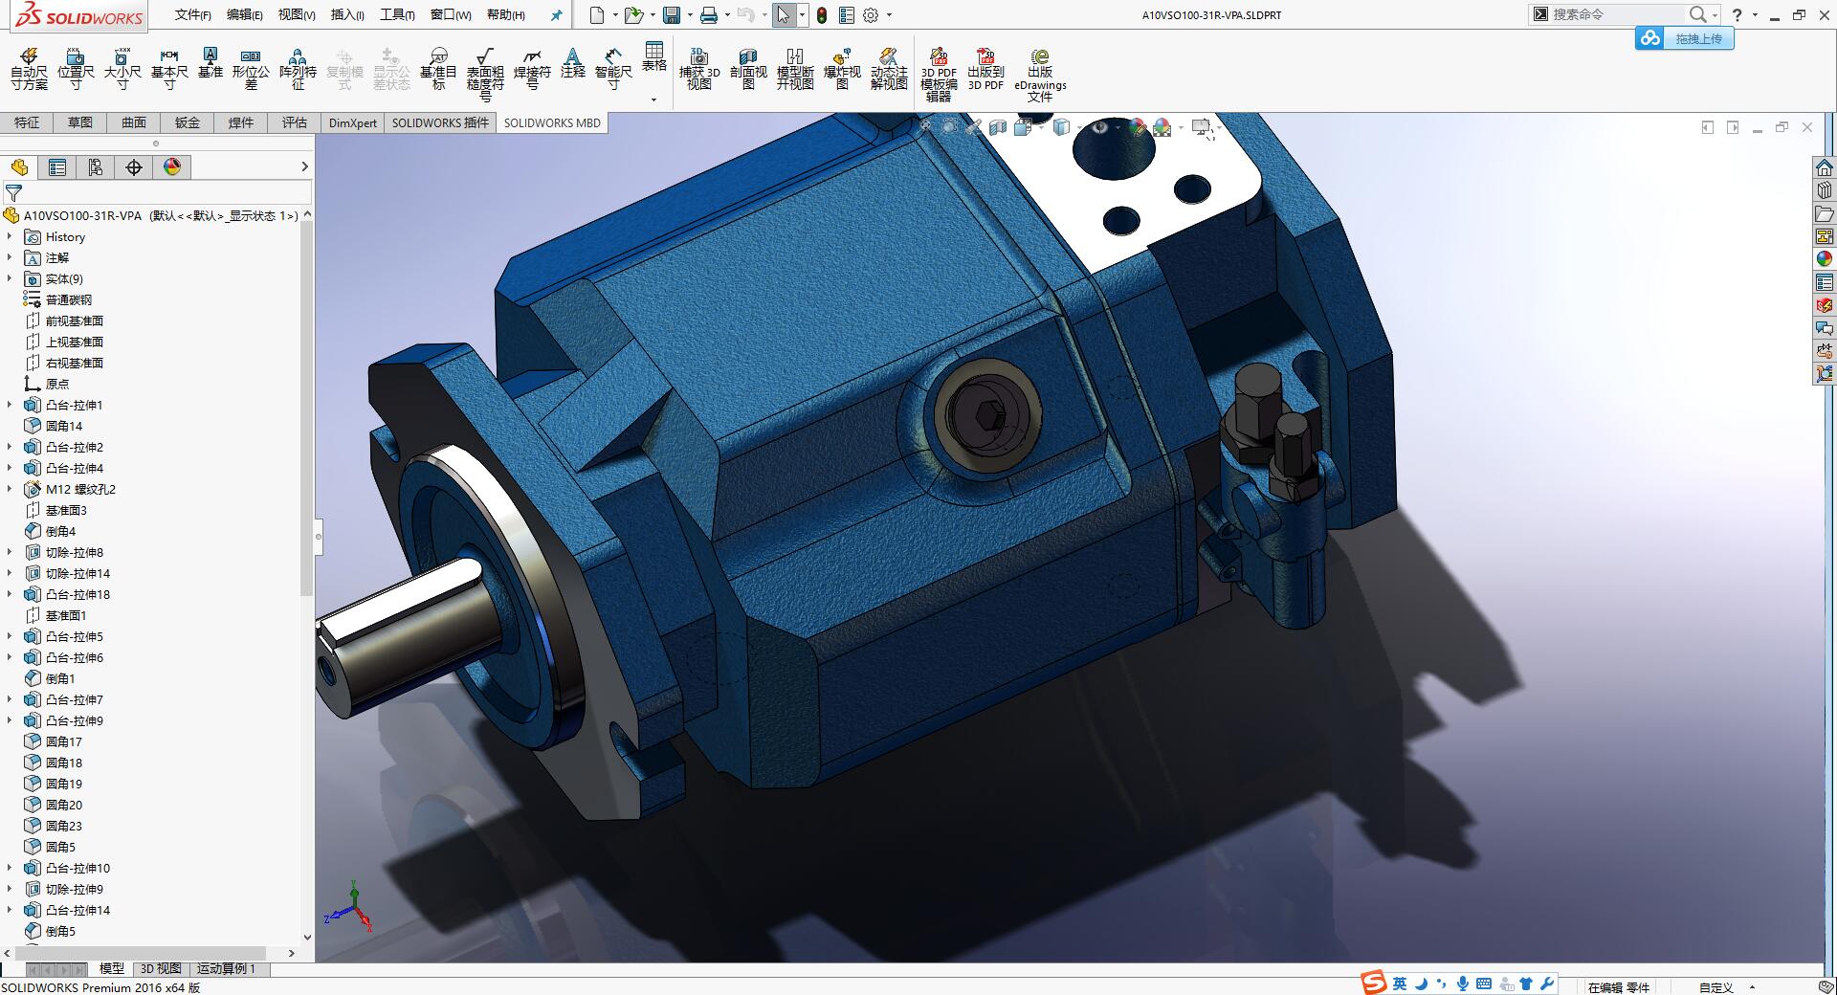Select the Pattern Feature (阵列特征) tool

tap(298, 70)
